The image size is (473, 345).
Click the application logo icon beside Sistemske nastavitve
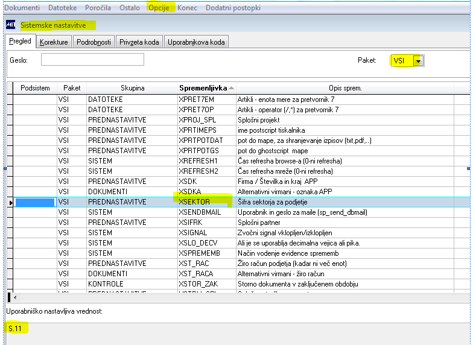10,25
